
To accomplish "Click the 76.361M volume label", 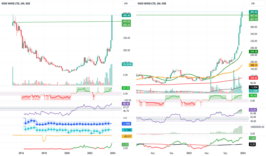I will click(127, 64).
